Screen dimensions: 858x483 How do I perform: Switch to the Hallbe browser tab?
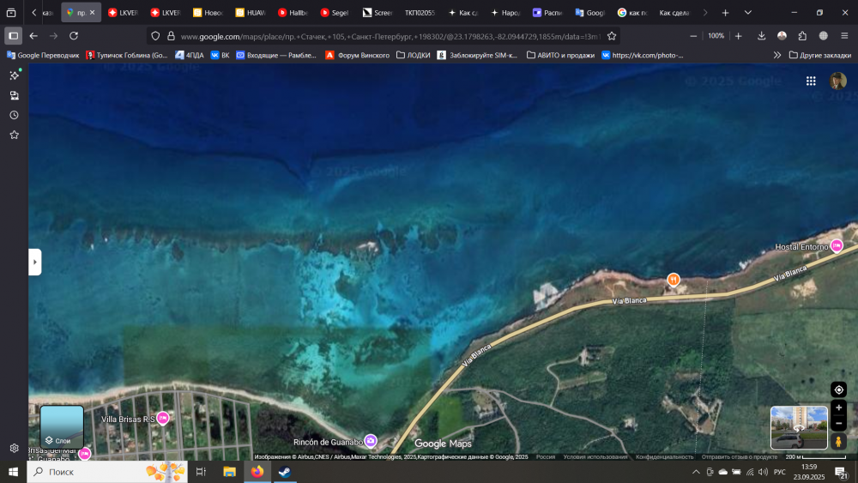(x=293, y=13)
